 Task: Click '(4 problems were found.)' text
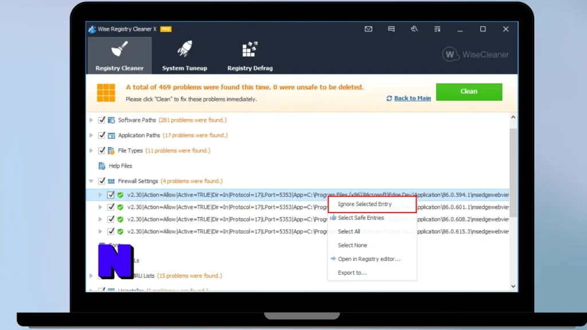(191, 181)
